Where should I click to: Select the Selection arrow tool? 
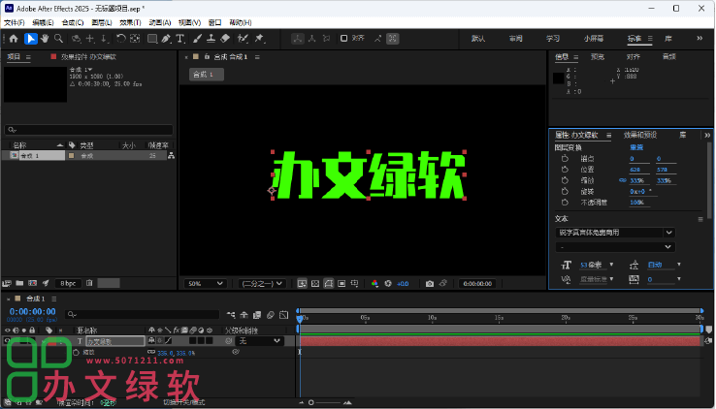click(30, 39)
